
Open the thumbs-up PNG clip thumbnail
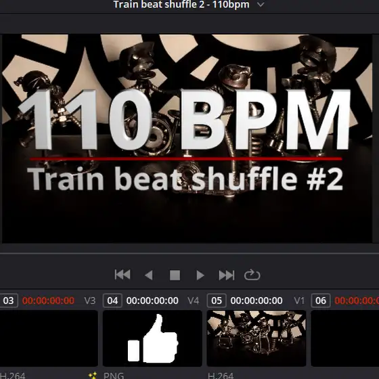pos(152,338)
